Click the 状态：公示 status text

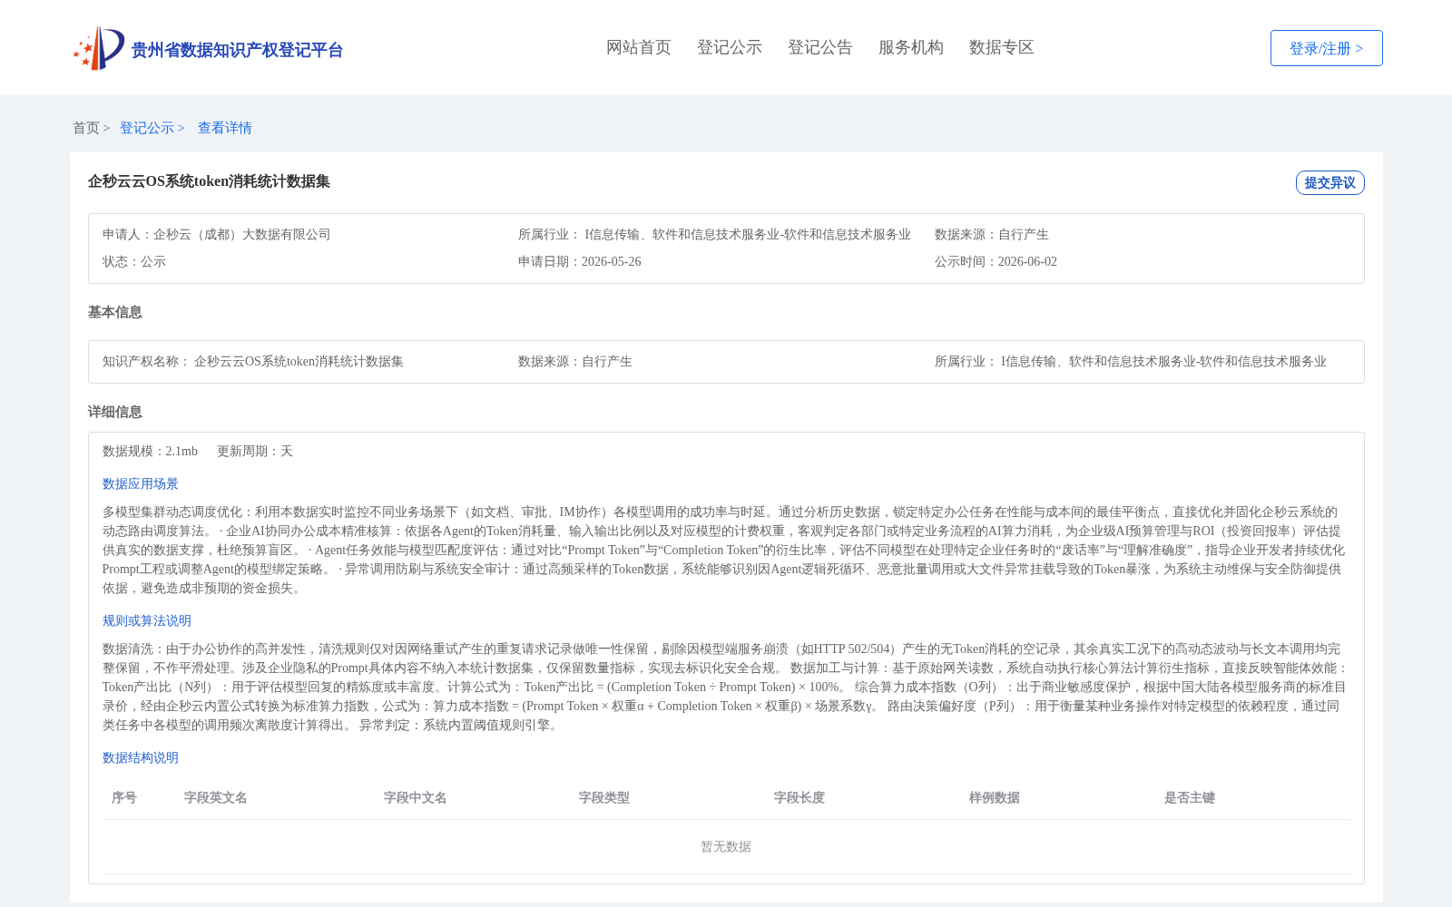[x=134, y=261]
